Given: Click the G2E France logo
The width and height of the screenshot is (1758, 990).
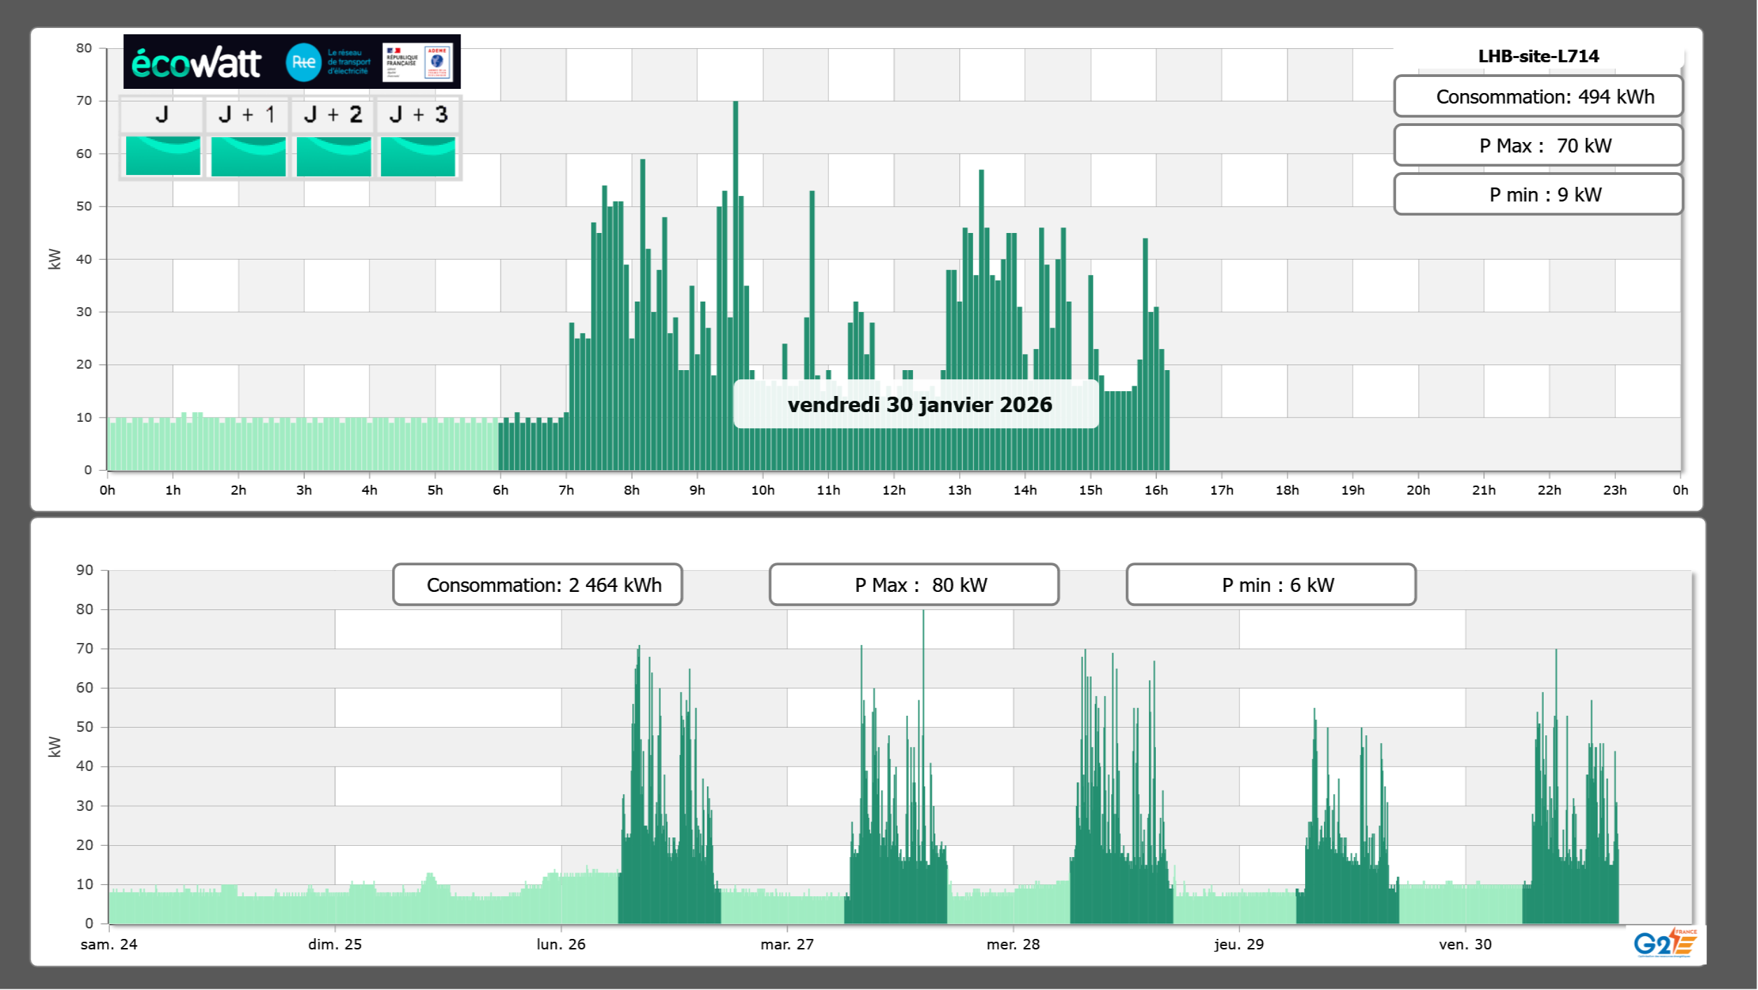Looking at the screenshot, I should pos(1665,943).
